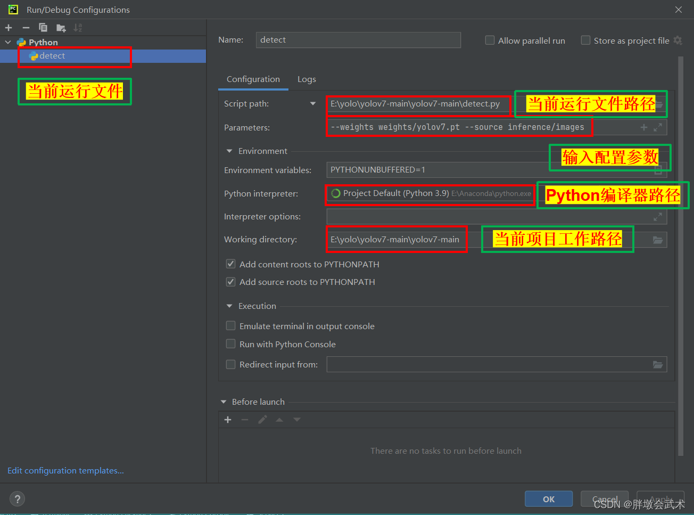Uncheck Add content roots to PYTHONPATH
This screenshot has height=515, width=694.
(230, 264)
